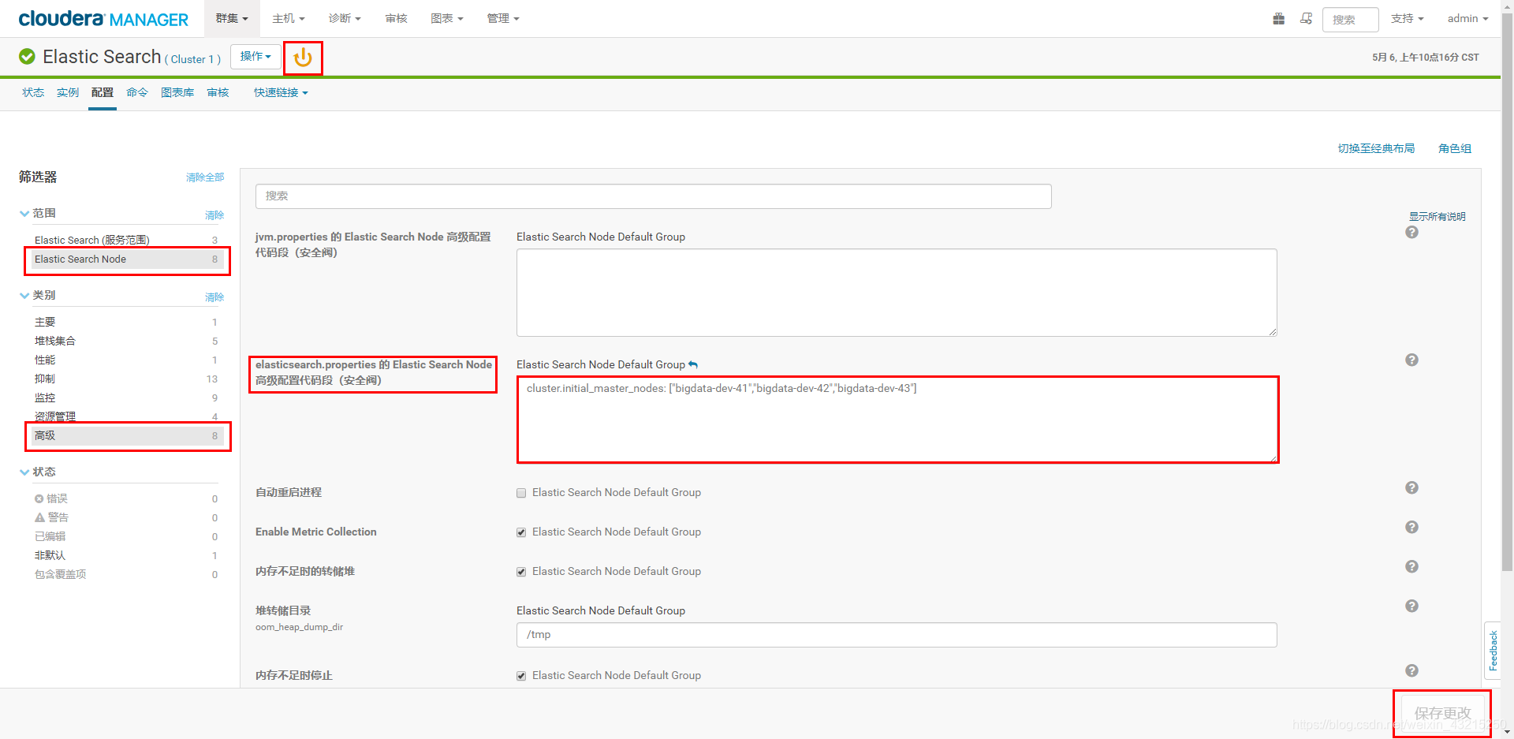Click 显示所有说明 link
The image size is (1514, 739).
(1438, 216)
